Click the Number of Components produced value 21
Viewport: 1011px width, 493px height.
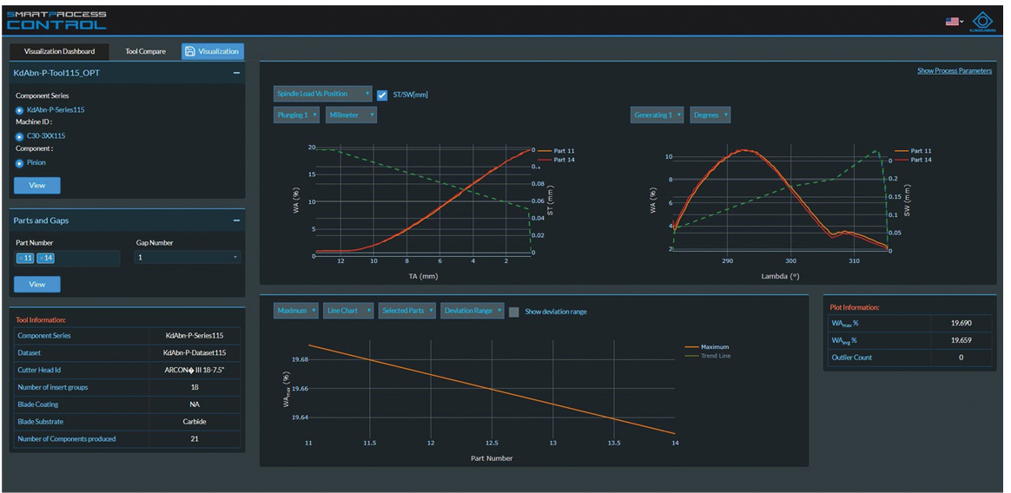coord(195,439)
